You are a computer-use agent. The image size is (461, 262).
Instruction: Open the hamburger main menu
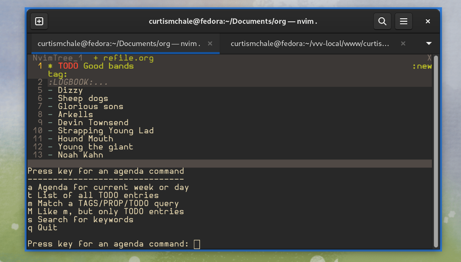pos(403,21)
